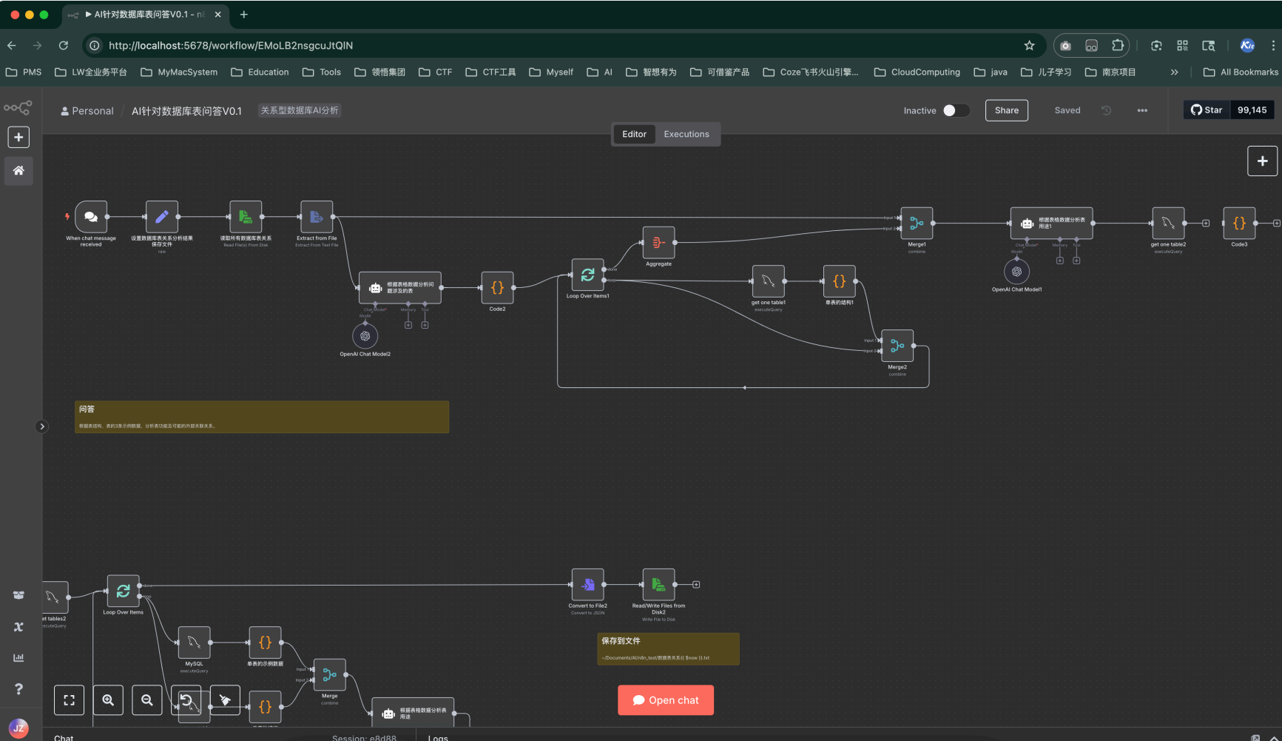
Task: Reset canvas zoom level
Action: [x=186, y=700]
